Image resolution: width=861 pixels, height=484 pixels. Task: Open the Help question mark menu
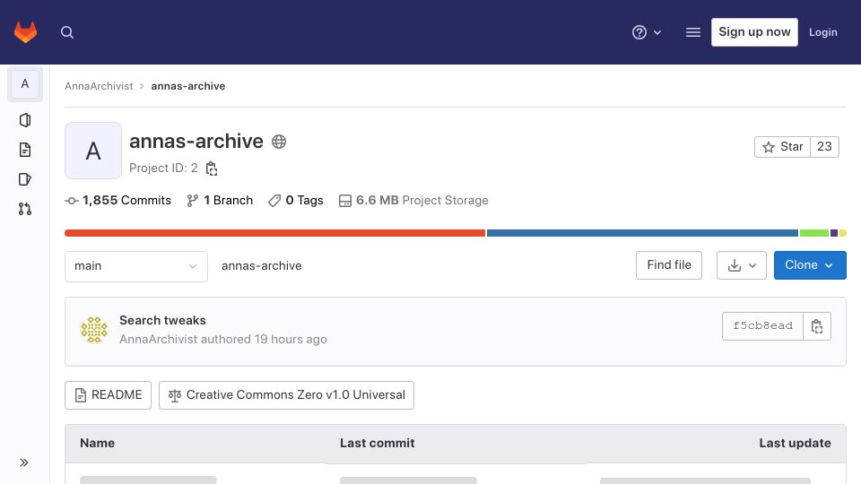click(x=647, y=32)
